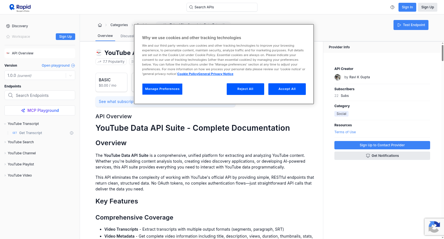
Task: Click the YouTube API logo beside the title
Action: click(99, 53)
